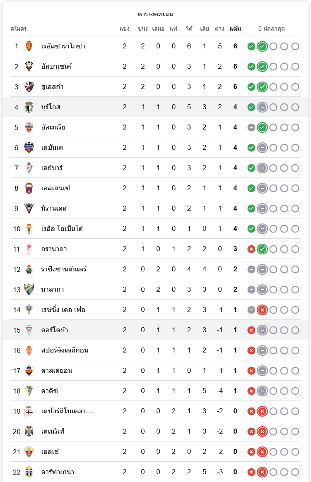
Task: Click the Deportivo La Coruña crest icon
Action: coord(29,411)
